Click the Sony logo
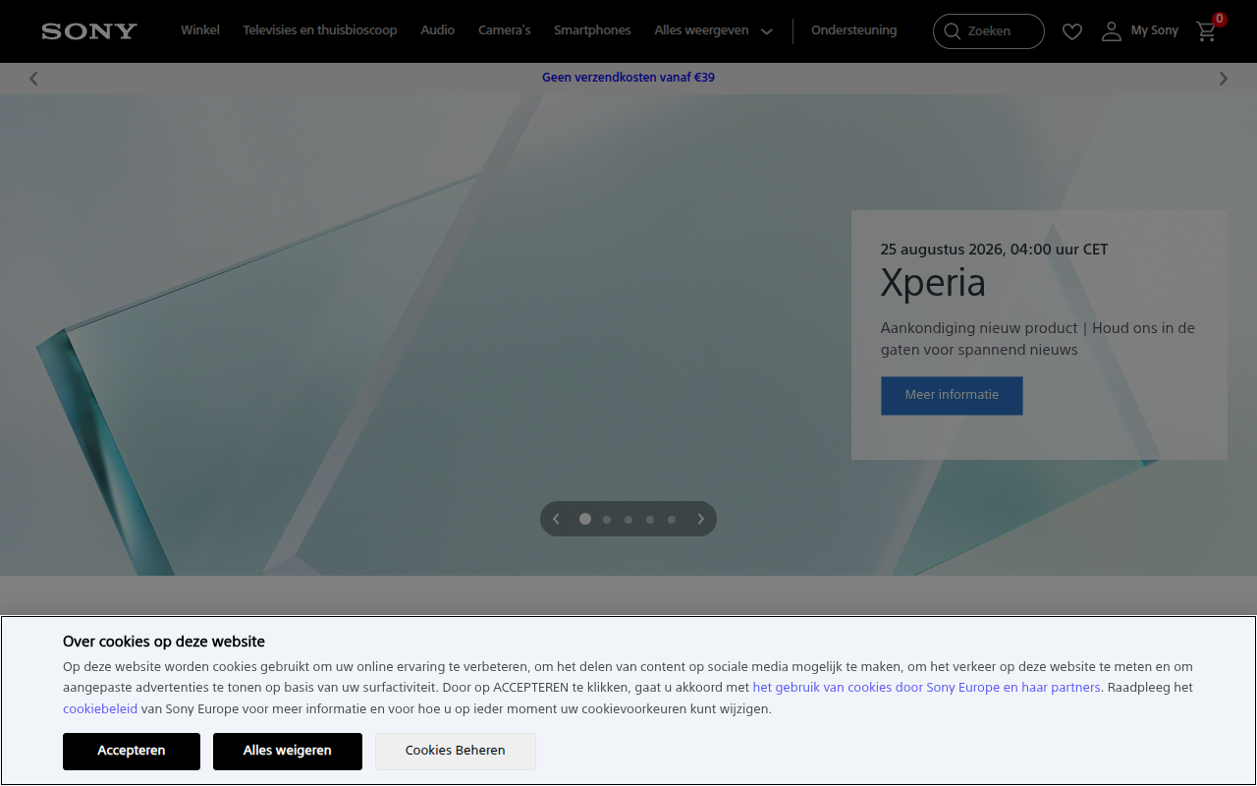 (x=89, y=31)
